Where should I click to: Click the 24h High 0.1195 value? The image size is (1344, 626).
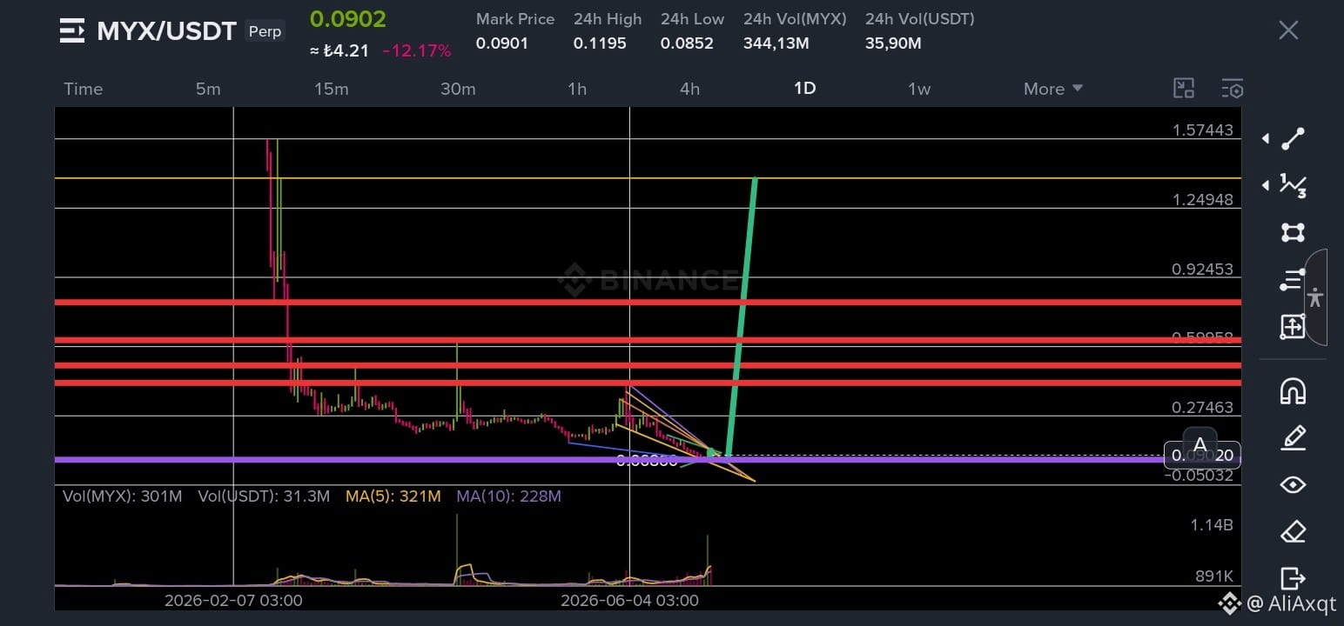[600, 43]
